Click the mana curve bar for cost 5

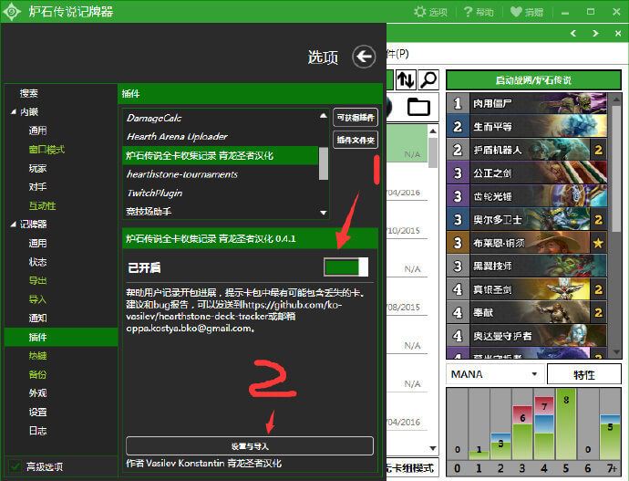pos(565,426)
